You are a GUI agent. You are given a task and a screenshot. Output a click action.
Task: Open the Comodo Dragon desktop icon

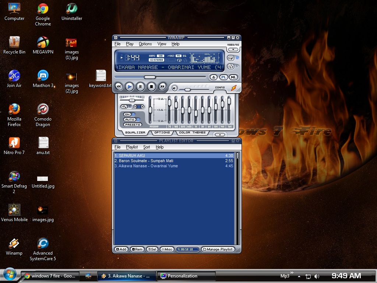(x=43, y=115)
